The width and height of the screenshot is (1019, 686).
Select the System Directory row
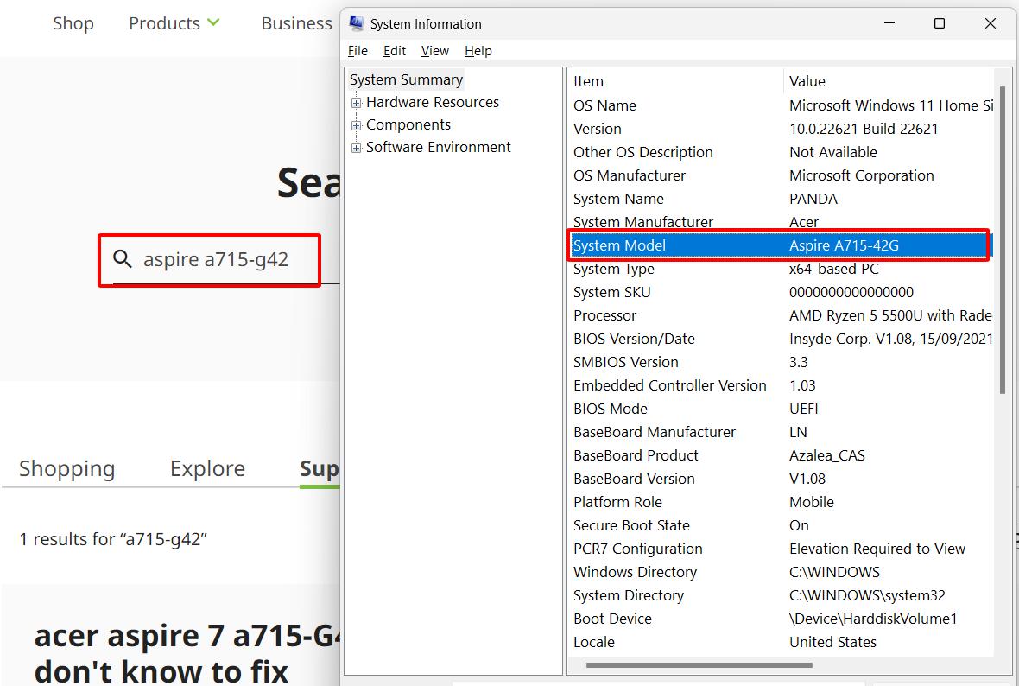click(x=782, y=595)
